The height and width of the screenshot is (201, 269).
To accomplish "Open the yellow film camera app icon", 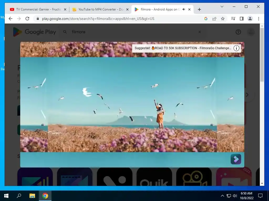I will (x=194, y=177).
